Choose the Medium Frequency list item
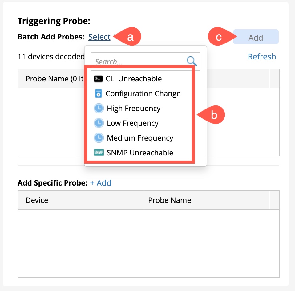The height and width of the screenshot is (291, 295). 140,138
